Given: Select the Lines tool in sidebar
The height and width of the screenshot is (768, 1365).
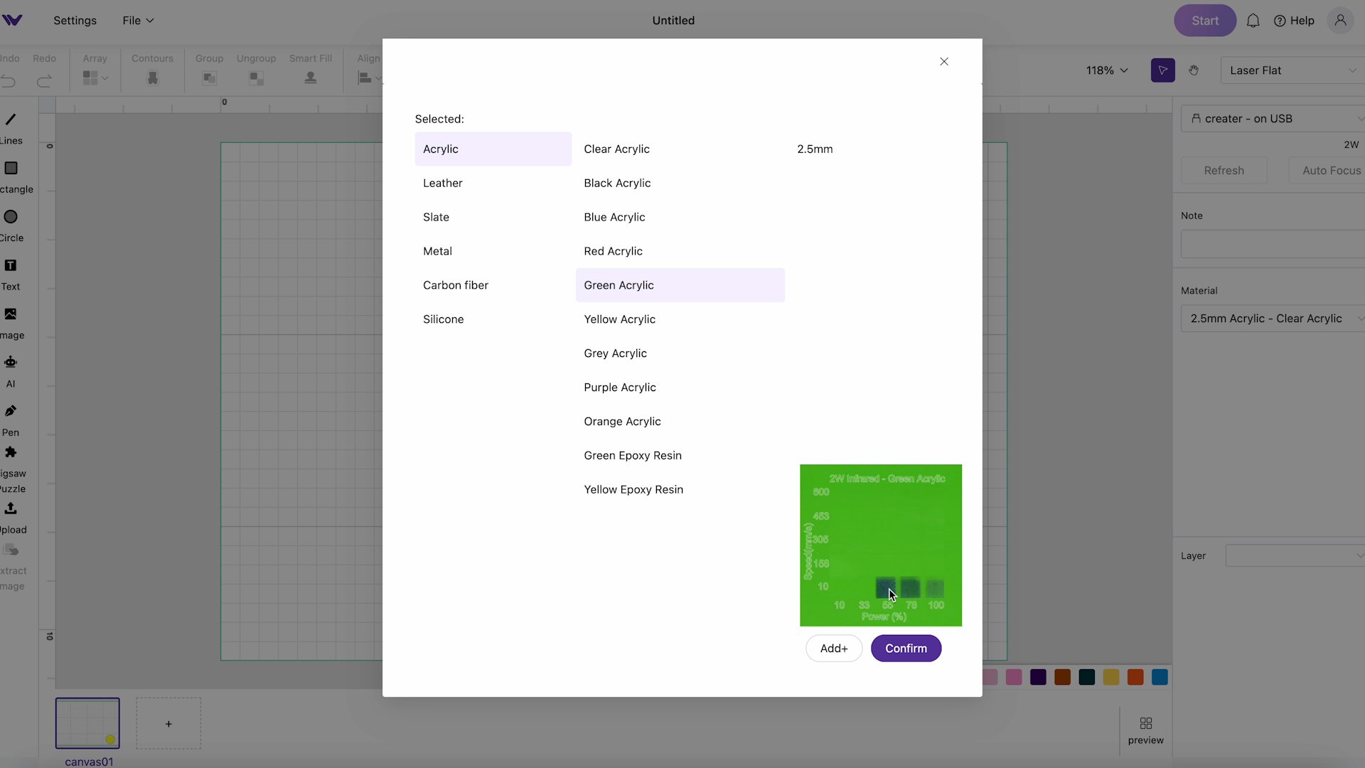Looking at the screenshot, I should [x=11, y=129].
